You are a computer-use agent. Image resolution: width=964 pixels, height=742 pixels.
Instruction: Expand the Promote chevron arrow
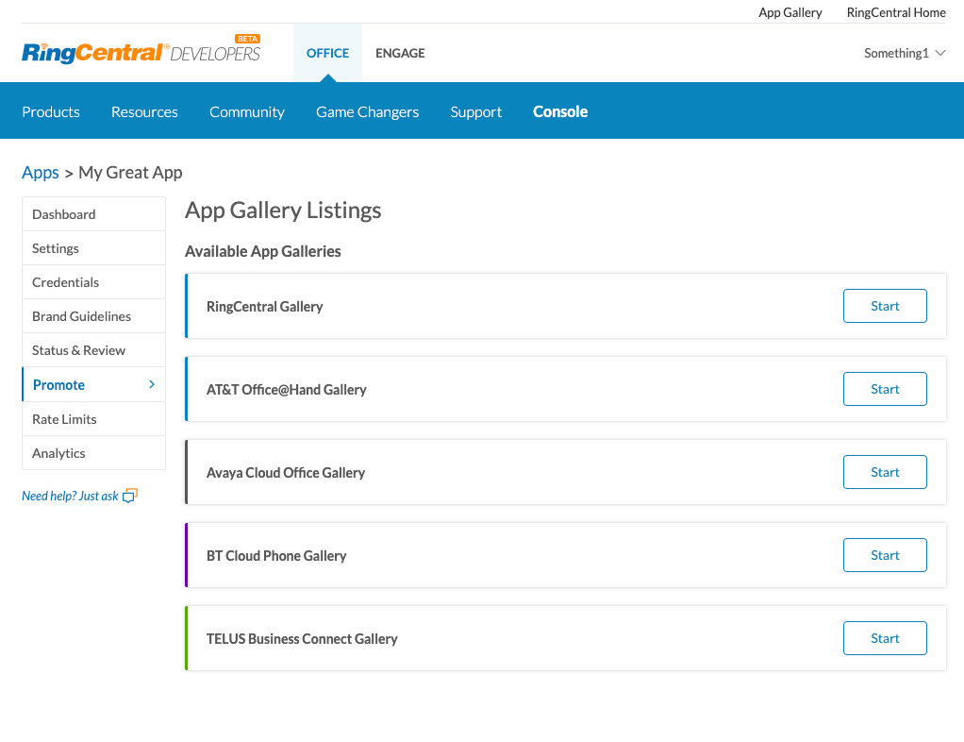pos(152,384)
